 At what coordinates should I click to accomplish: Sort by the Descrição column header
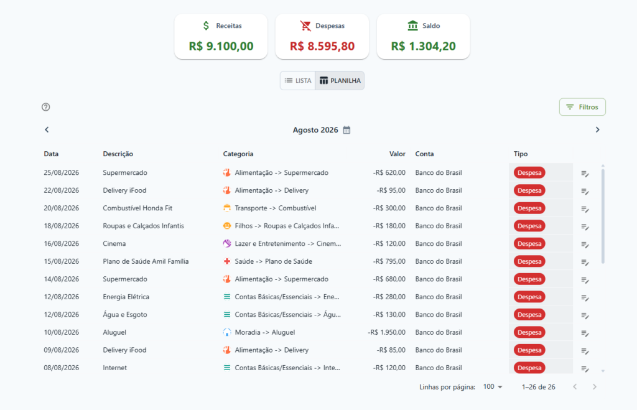tap(118, 154)
